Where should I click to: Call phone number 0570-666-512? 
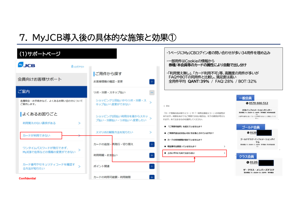point(258,103)
